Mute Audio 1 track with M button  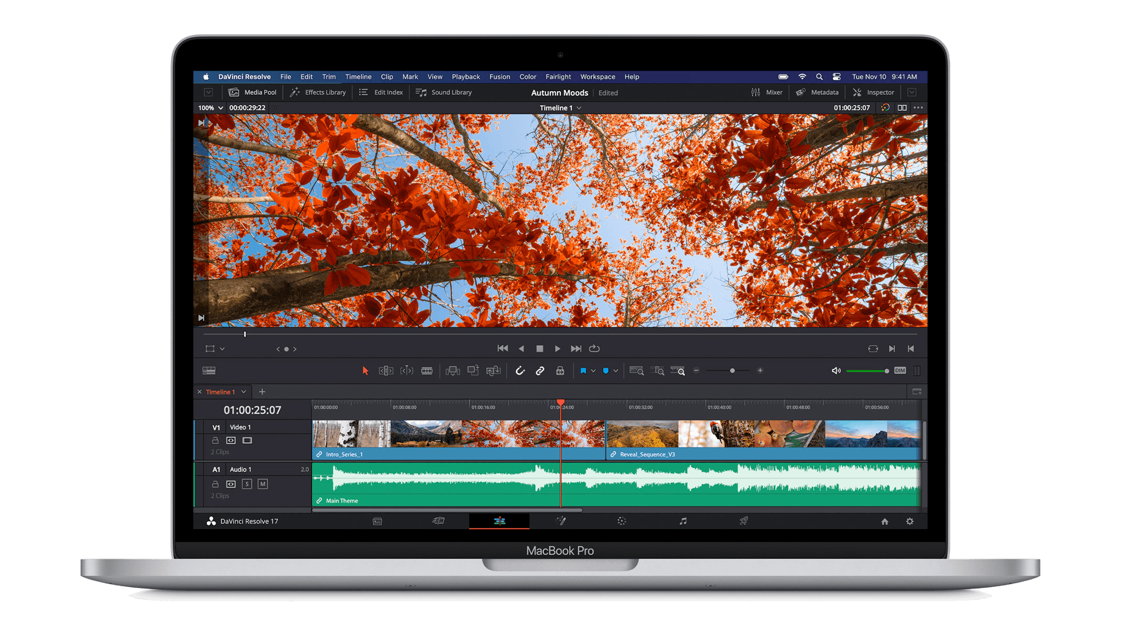tap(263, 484)
